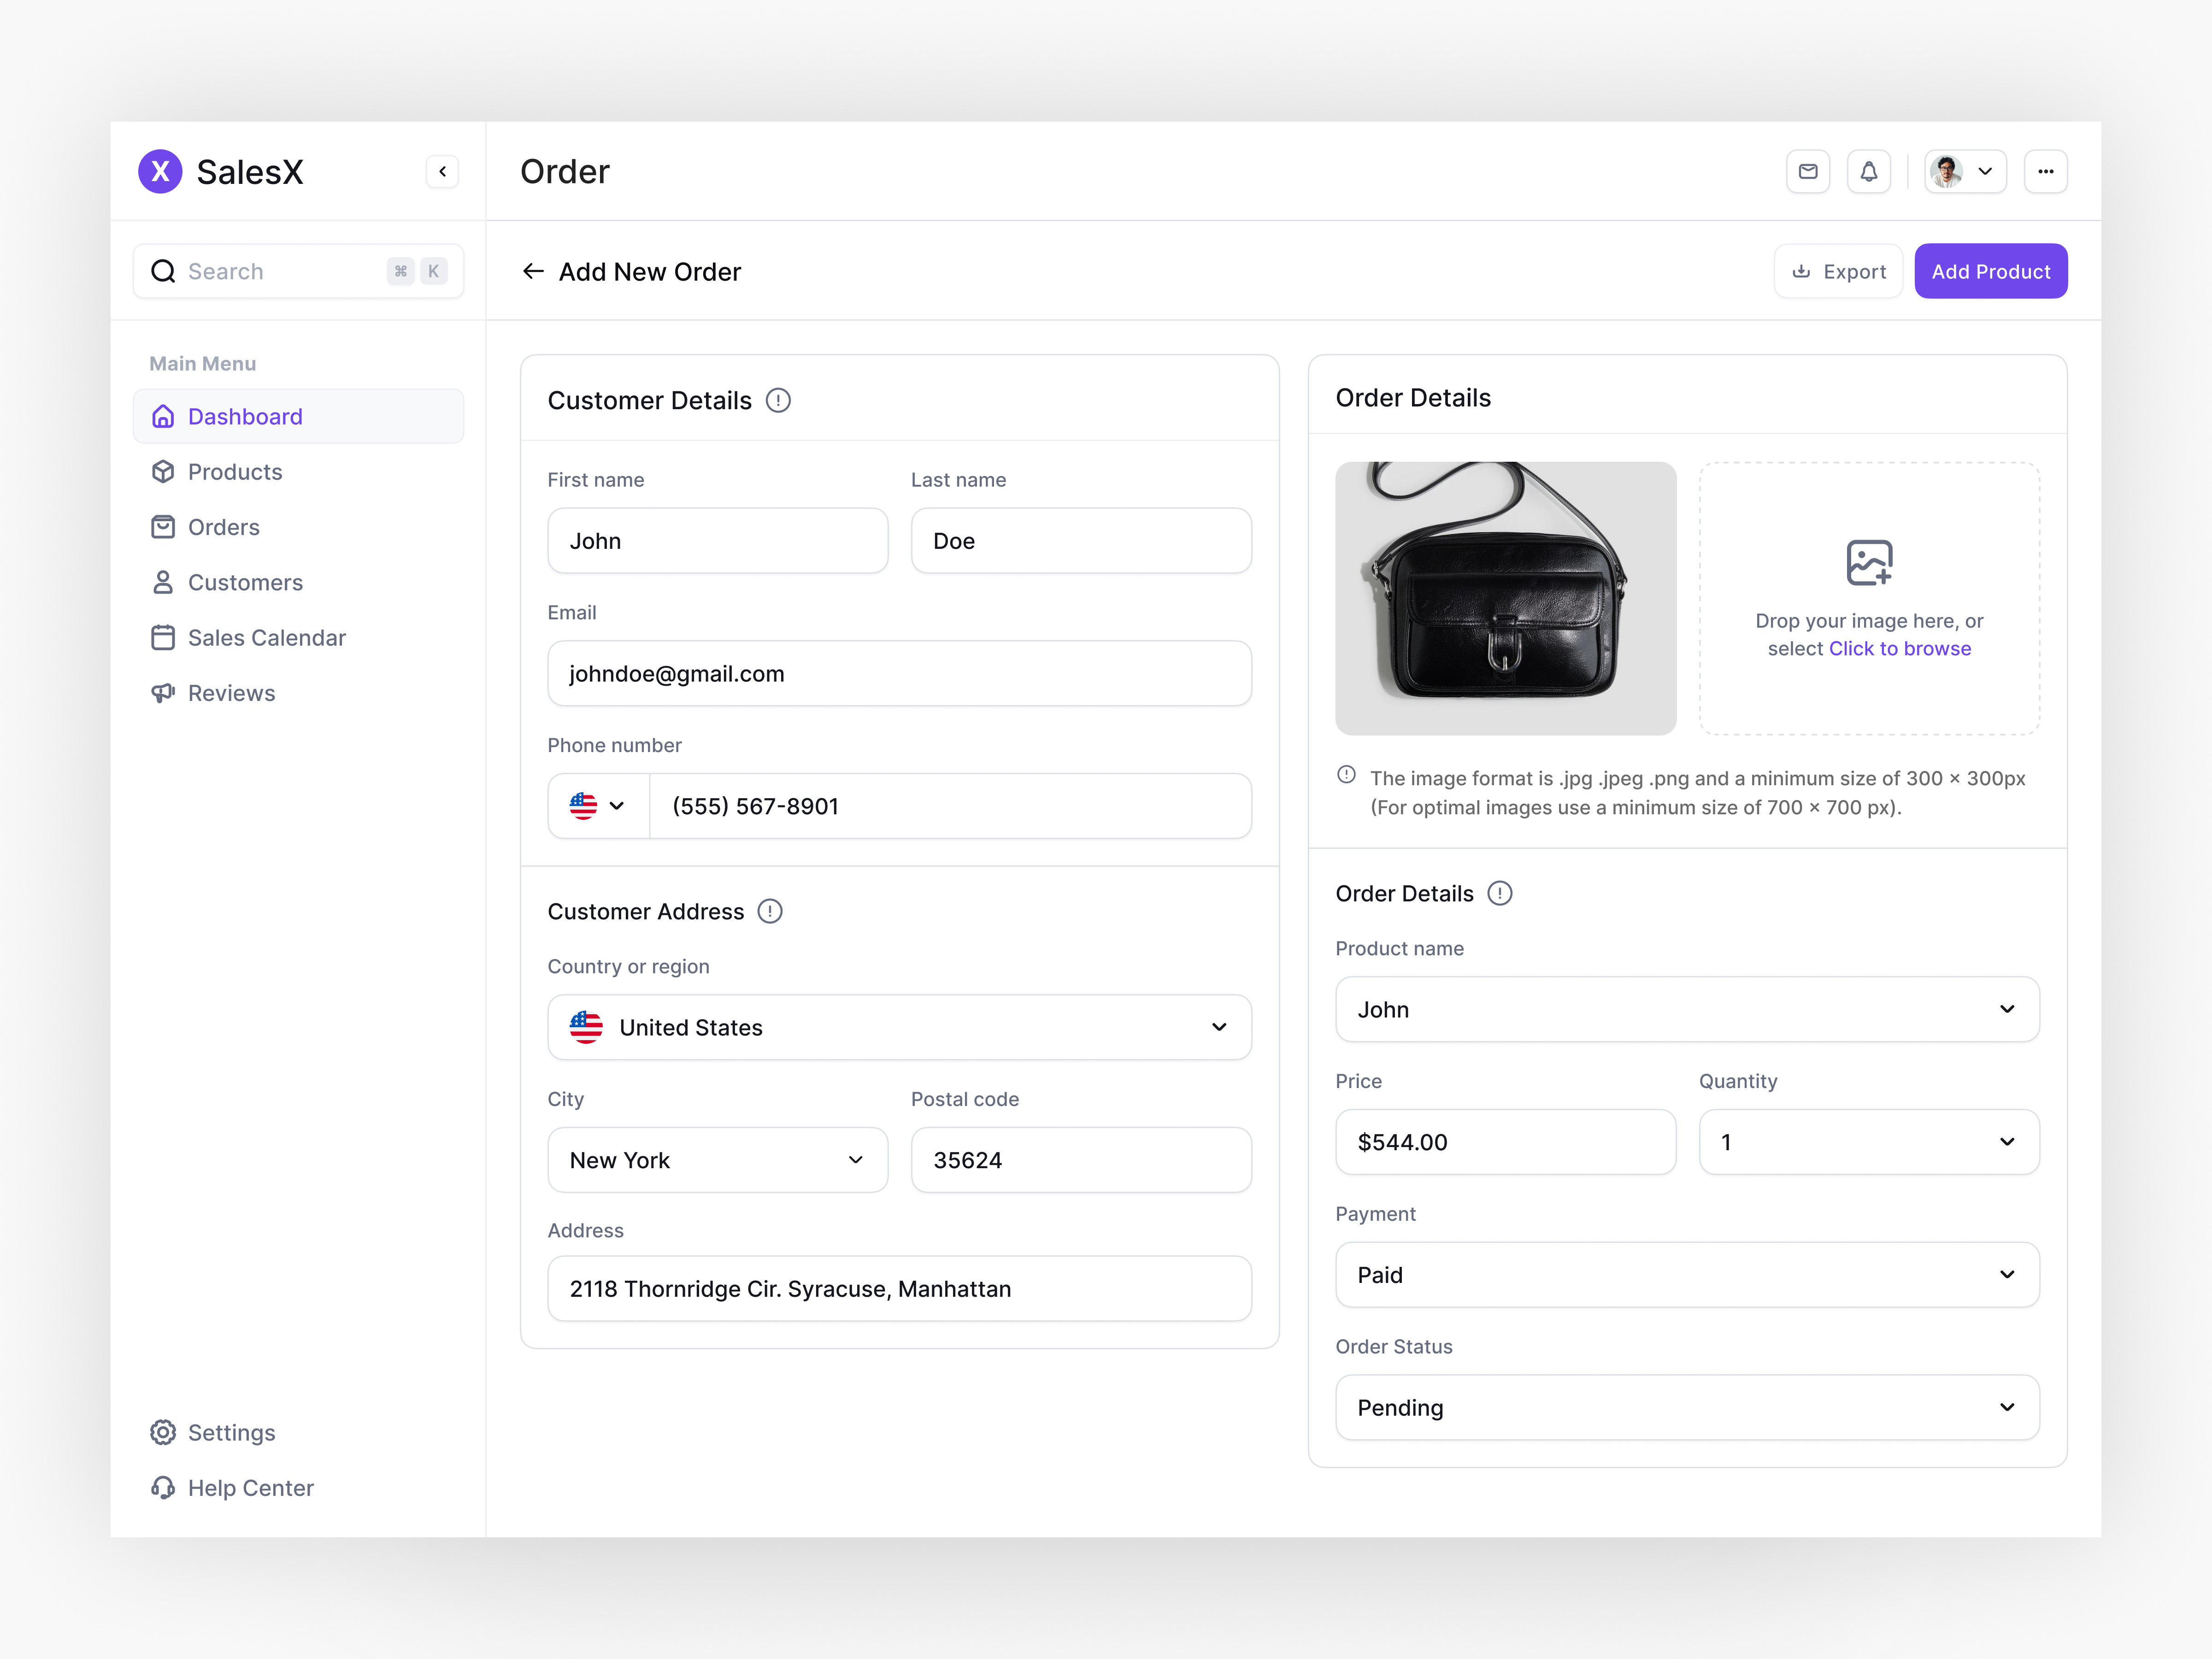Click the search magnifier icon
This screenshot has width=2212, height=1659.
point(163,271)
